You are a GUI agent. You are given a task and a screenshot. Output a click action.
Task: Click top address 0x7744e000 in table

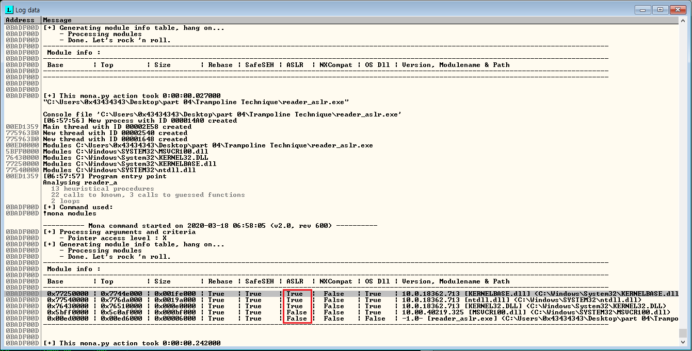point(121,294)
